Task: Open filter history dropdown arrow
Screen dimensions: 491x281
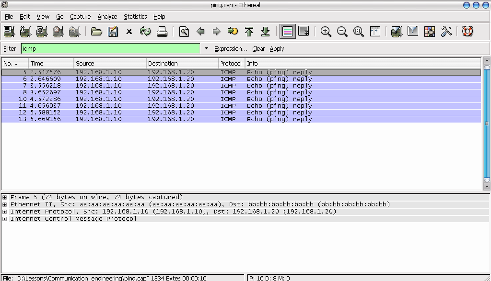Action: pos(206,48)
